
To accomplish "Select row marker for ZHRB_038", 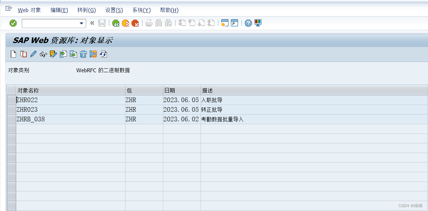I will tap(11, 119).
